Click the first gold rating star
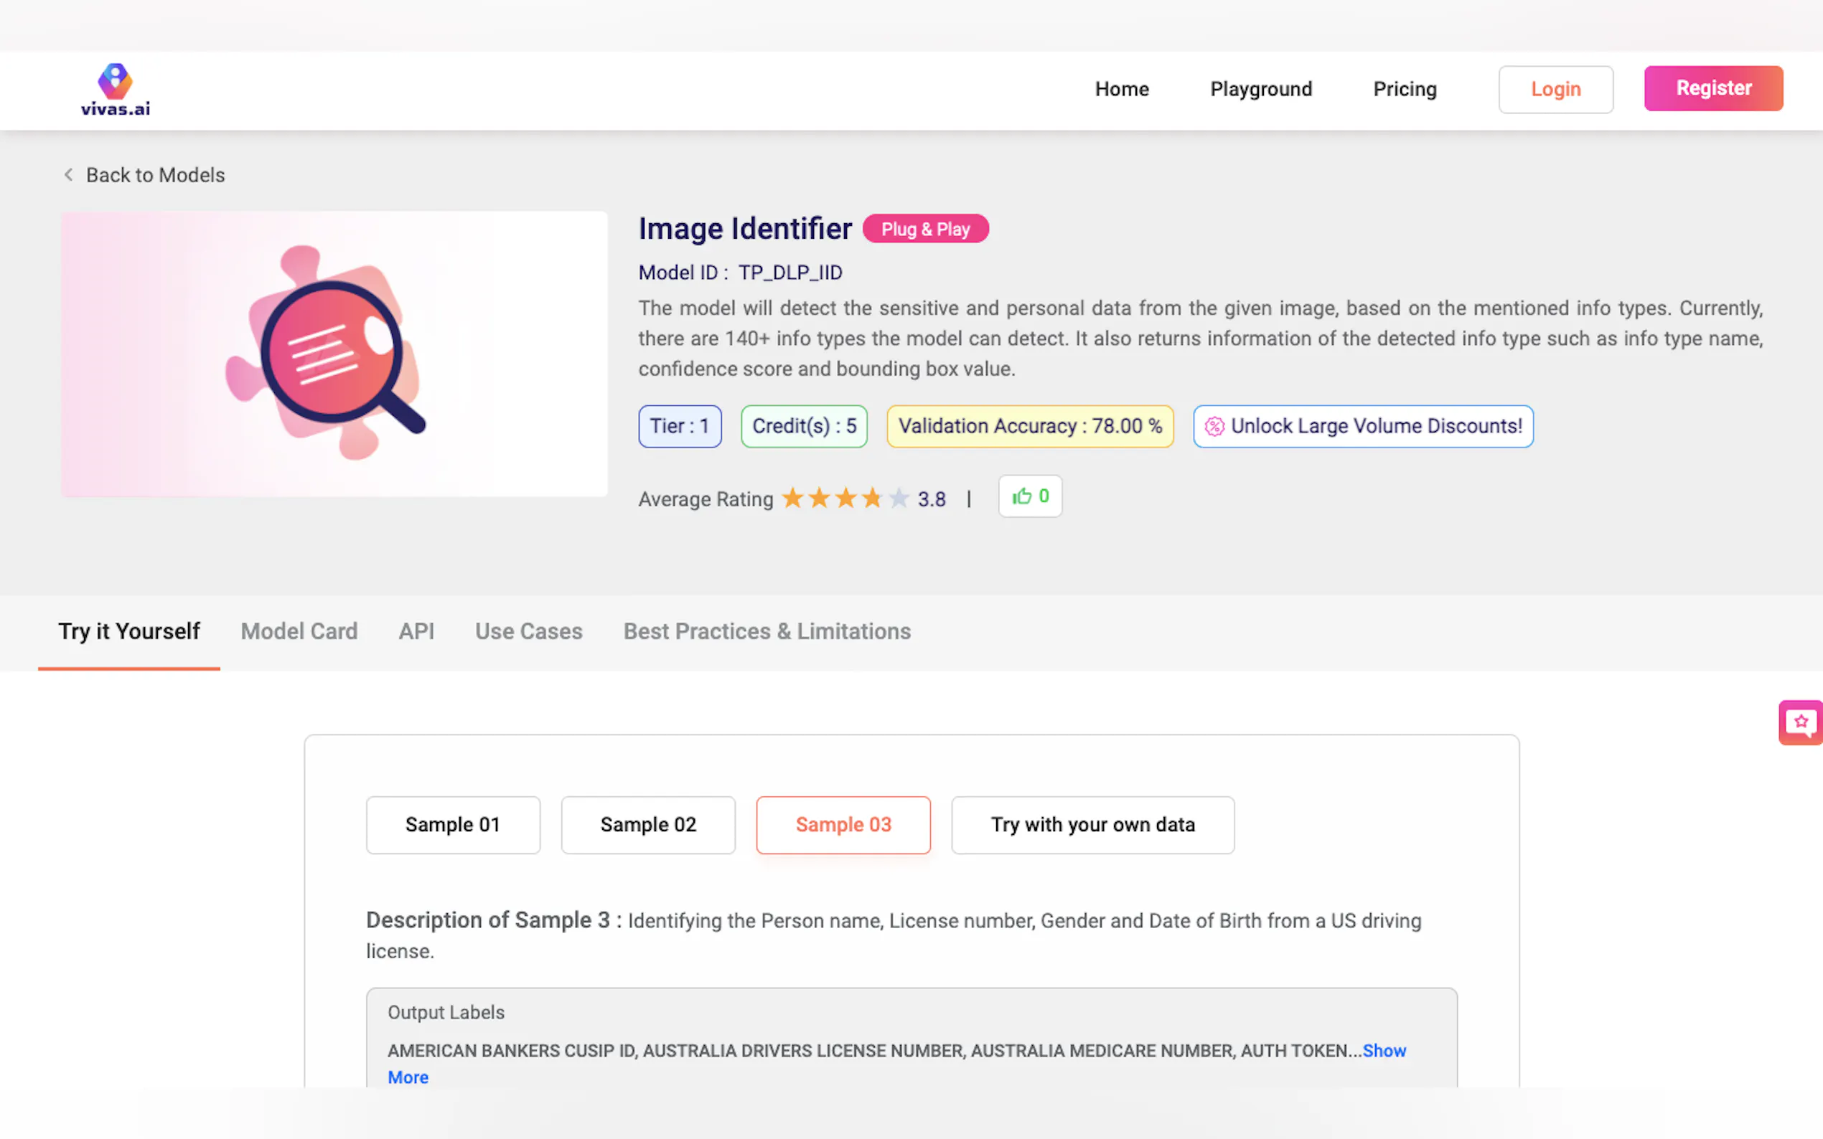The width and height of the screenshot is (1823, 1139). [x=792, y=498]
